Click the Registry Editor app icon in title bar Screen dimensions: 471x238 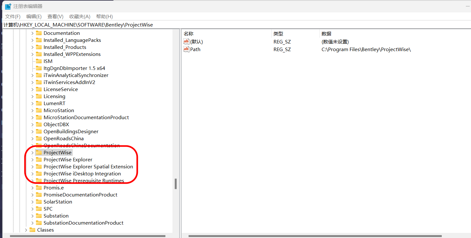pyautogui.click(x=8, y=6)
